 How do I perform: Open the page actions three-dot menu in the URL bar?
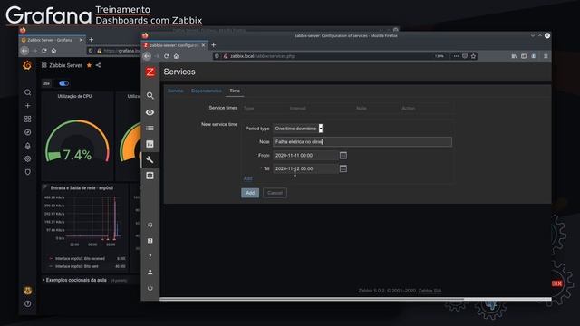(x=456, y=56)
